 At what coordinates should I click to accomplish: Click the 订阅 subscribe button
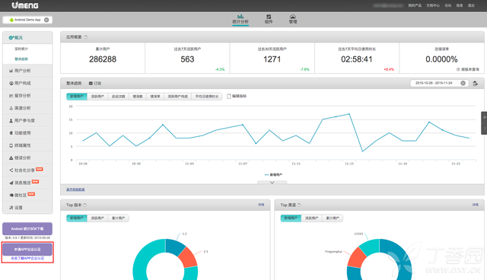point(95,83)
